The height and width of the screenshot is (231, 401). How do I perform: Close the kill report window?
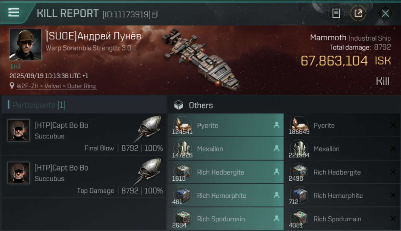coord(385,13)
